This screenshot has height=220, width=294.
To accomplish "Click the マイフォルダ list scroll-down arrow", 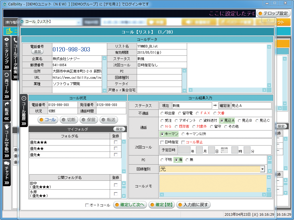I will pyautogui.click(x=124, y=171).
